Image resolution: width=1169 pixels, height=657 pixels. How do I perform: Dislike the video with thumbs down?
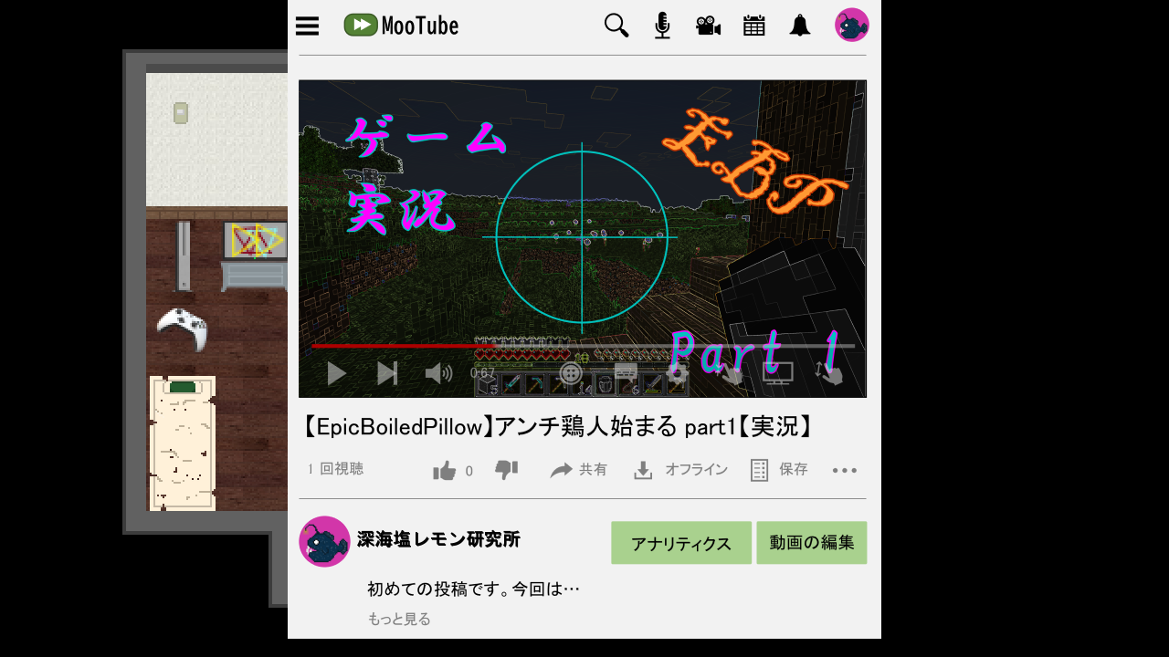click(x=506, y=470)
